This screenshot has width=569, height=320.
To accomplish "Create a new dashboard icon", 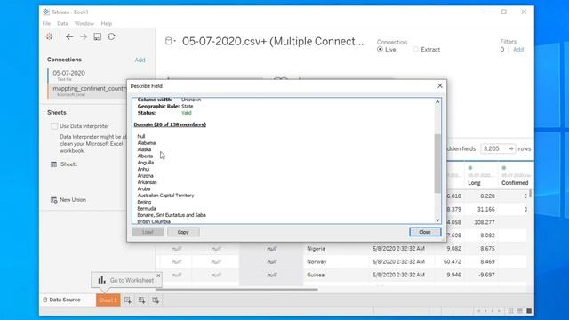I will click(141, 300).
